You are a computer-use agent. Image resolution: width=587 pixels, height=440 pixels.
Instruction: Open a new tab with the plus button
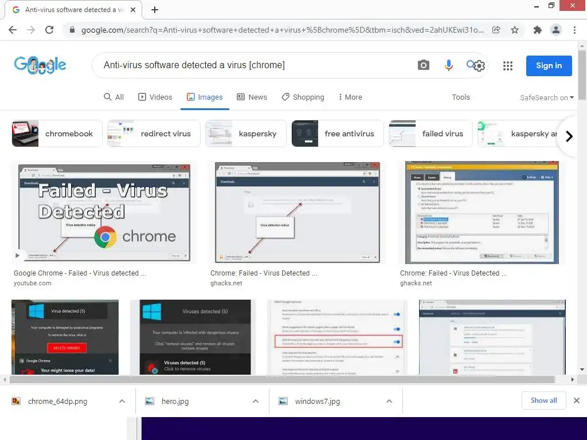coord(155,10)
